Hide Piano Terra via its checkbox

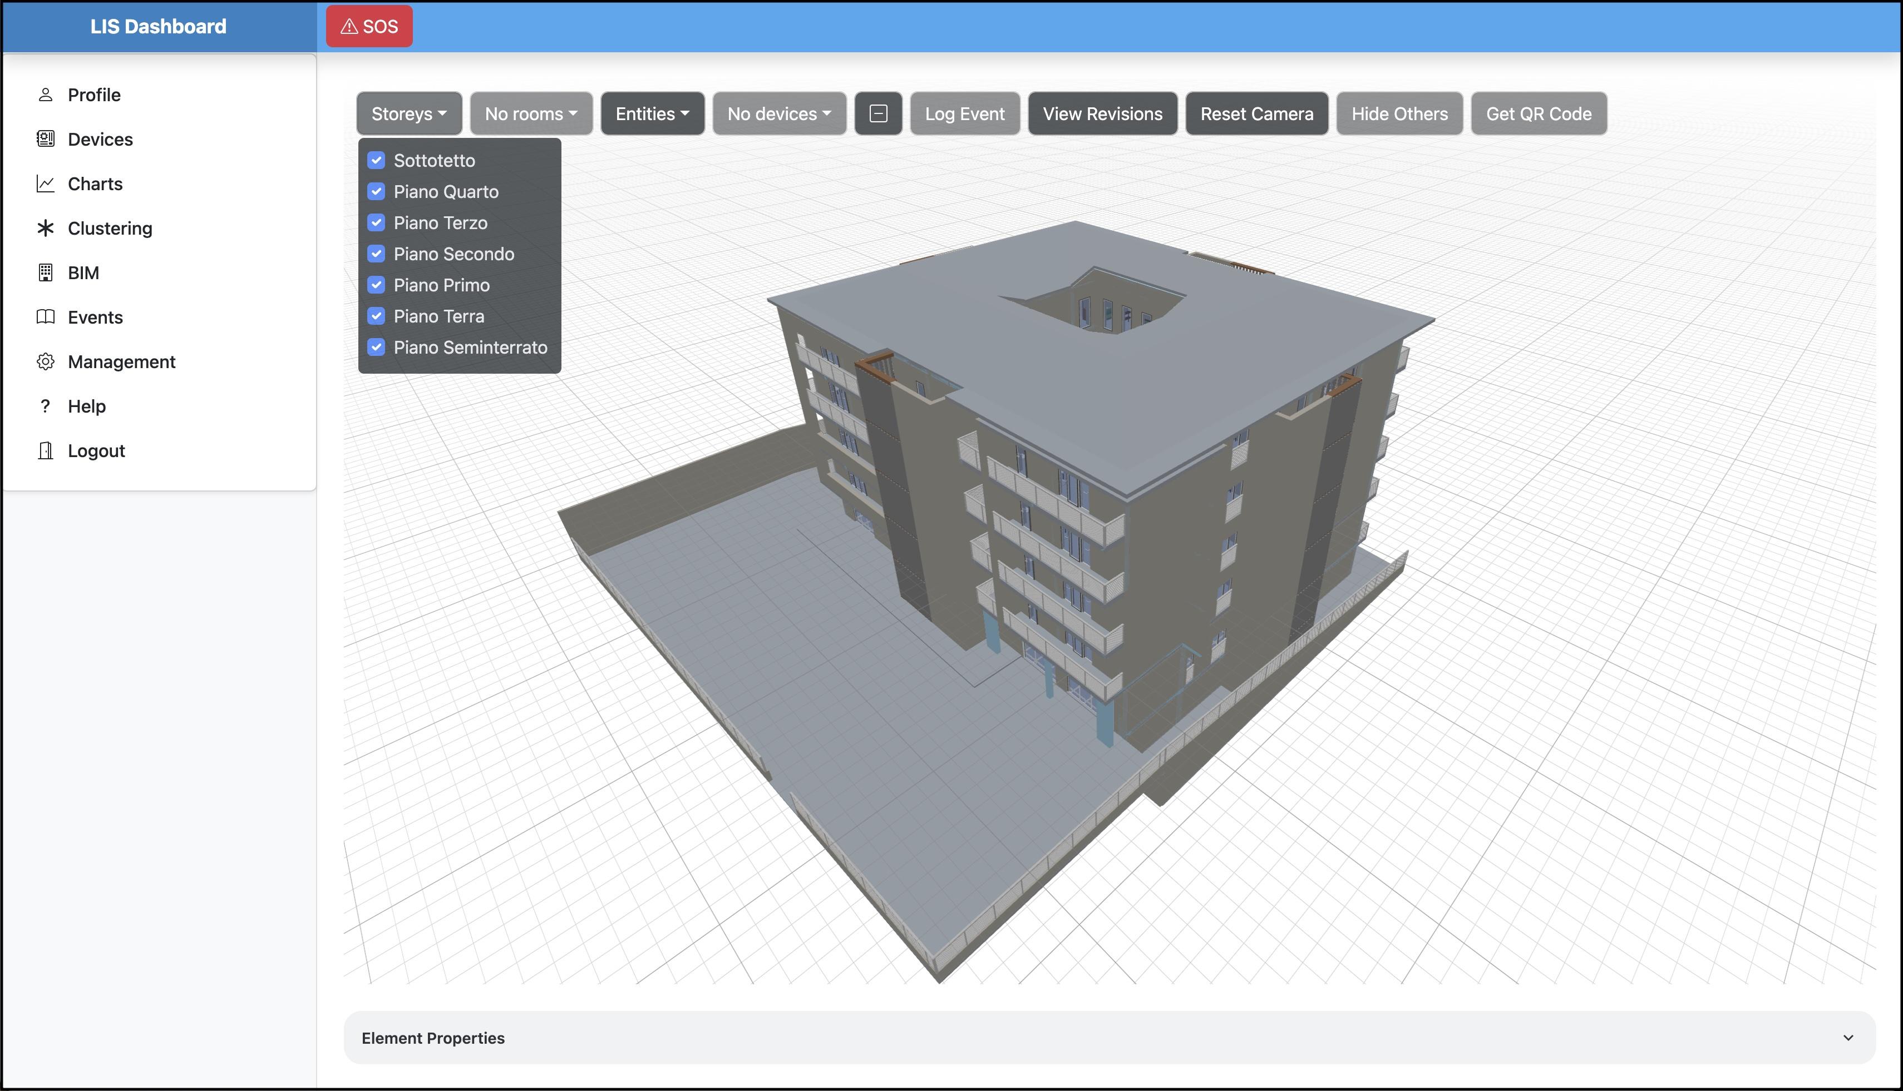point(376,316)
